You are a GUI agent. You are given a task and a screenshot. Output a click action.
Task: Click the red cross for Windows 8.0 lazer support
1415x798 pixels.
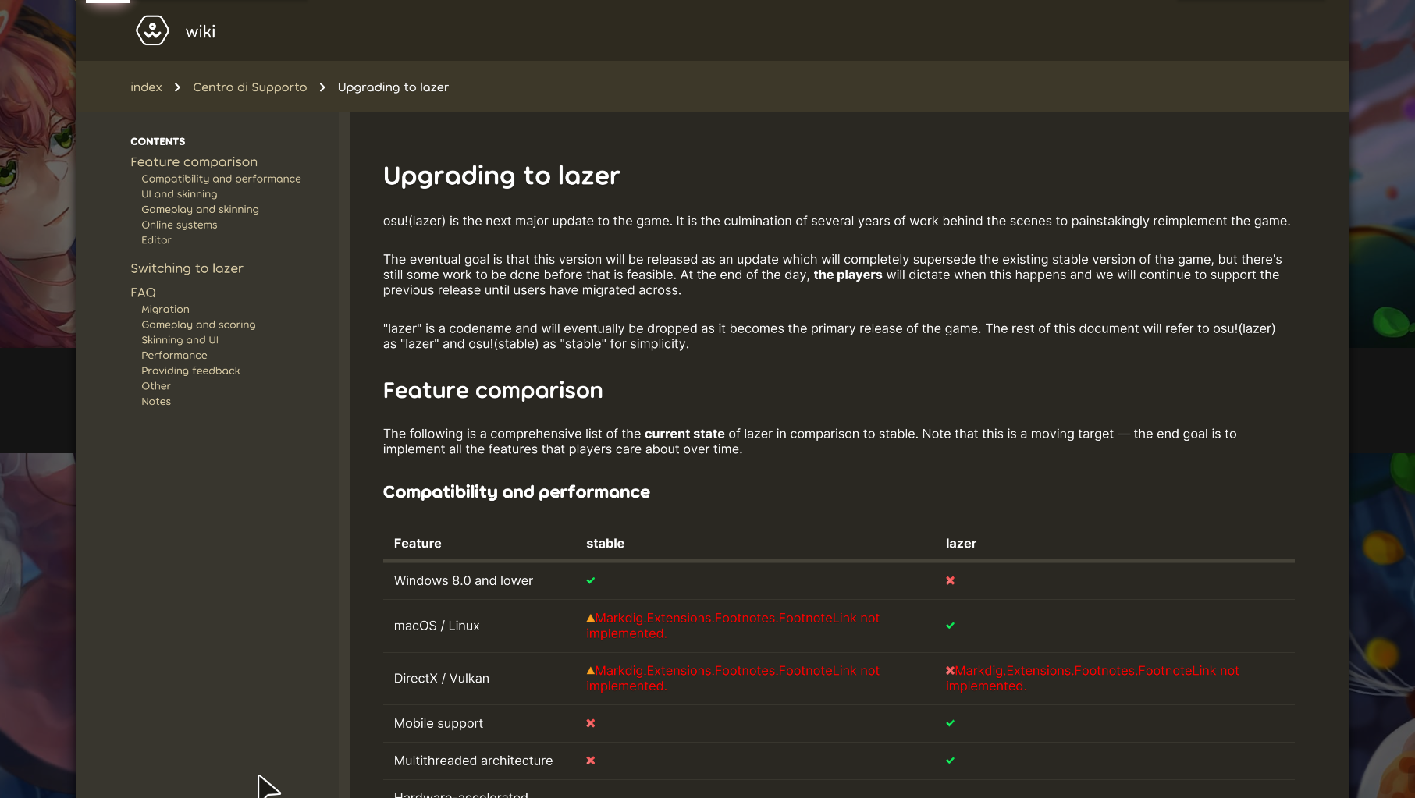point(950,580)
